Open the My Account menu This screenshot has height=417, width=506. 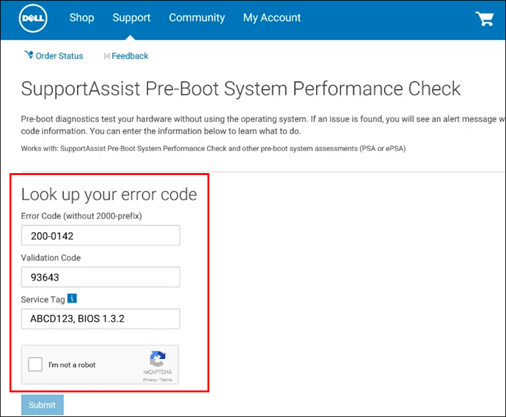pyautogui.click(x=272, y=18)
